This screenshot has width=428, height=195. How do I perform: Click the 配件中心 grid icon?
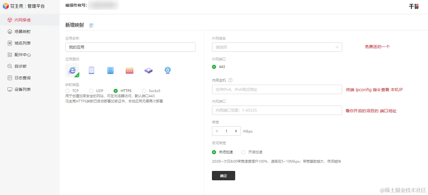point(10,55)
